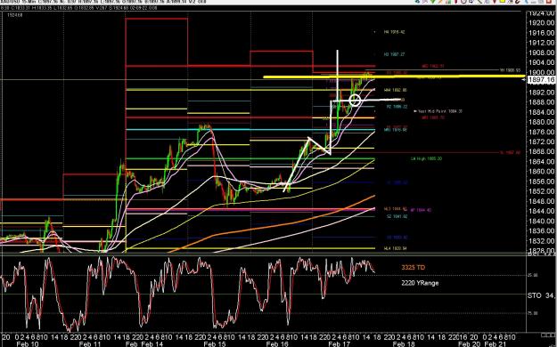Click the Feb 10 date label
Screen dimensions: 557x347
[x=28, y=343]
